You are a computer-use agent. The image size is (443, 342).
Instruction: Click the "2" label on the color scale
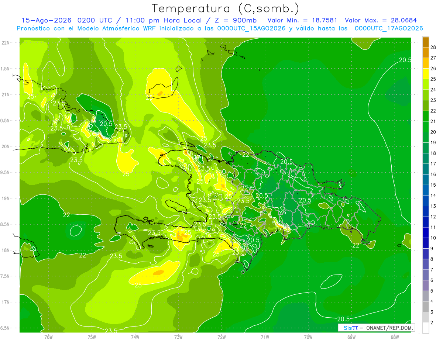432,322
